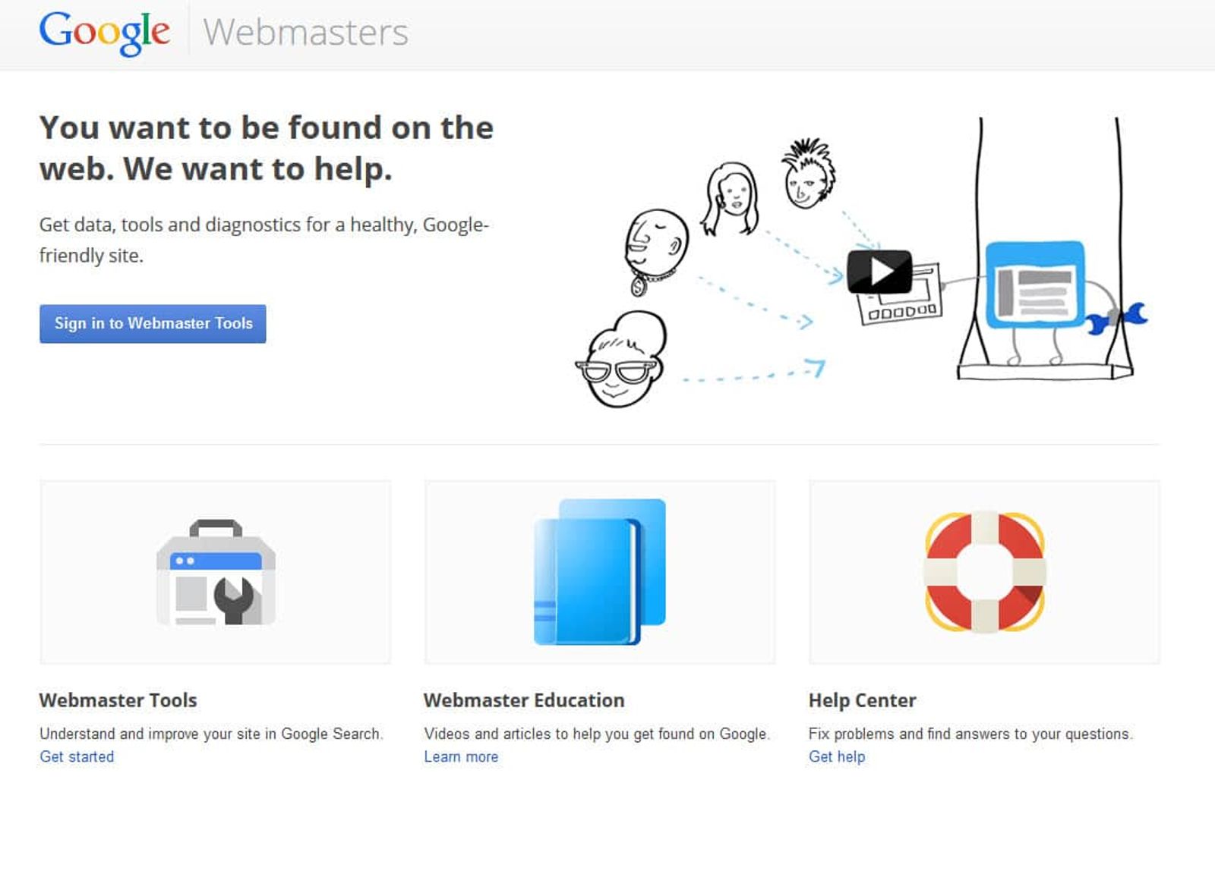This screenshot has width=1215, height=877.
Task: Click the Google logo
Action: pos(104,33)
